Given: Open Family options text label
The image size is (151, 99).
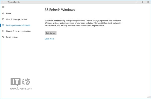Looking at the screenshot, I should pos(12,37).
